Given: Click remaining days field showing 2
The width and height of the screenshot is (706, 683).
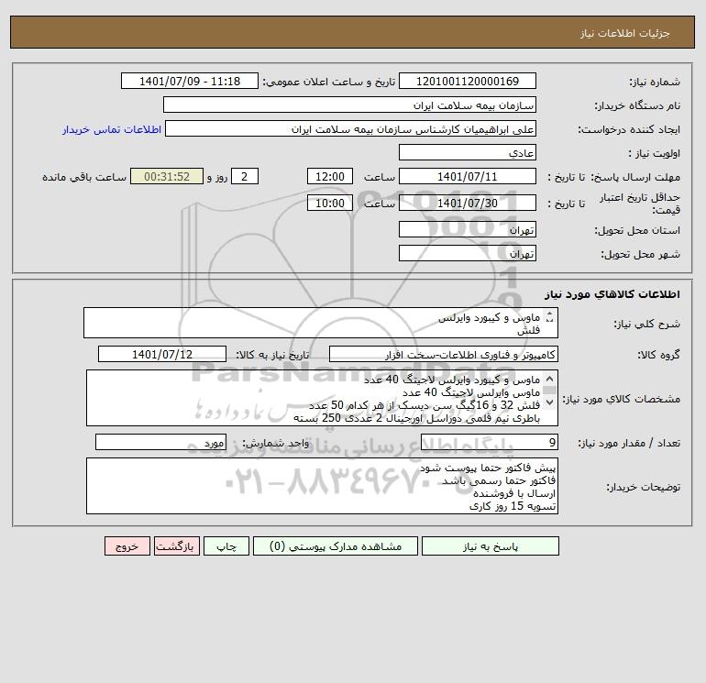Looking at the screenshot, I should coord(245,177).
